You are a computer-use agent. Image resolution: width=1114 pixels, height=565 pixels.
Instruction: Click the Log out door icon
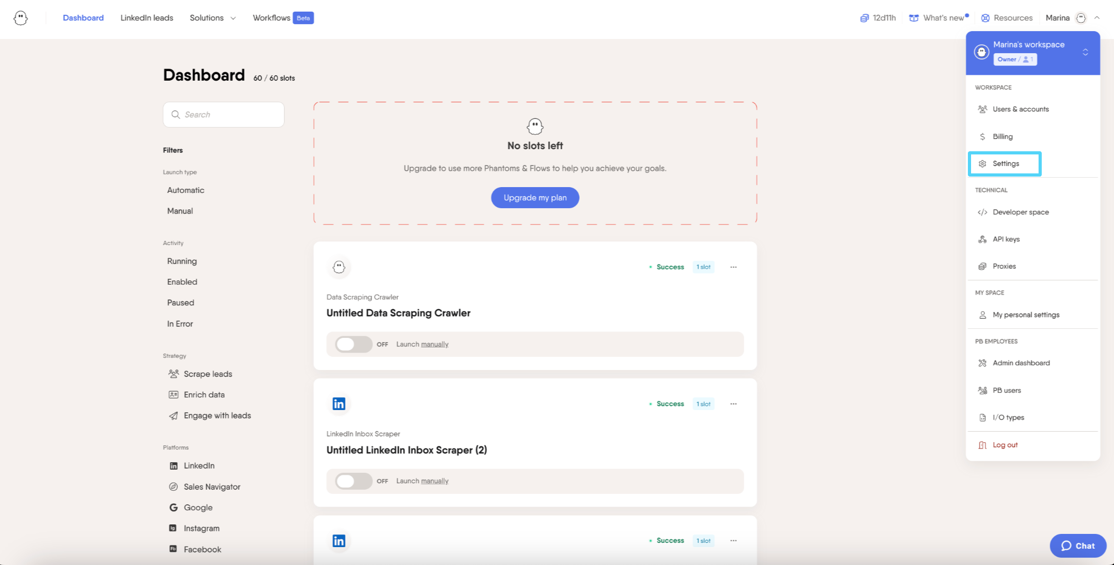tap(982, 445)
